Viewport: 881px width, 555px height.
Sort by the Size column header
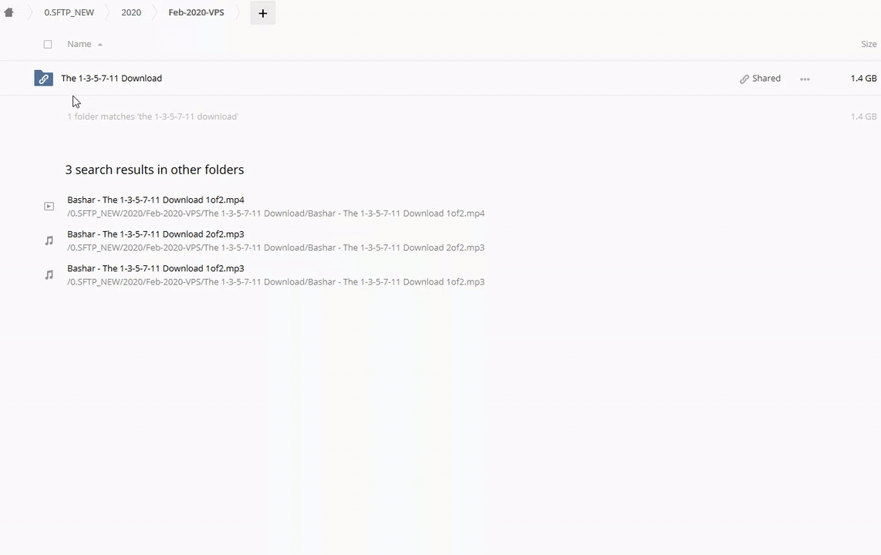(869, 44)
